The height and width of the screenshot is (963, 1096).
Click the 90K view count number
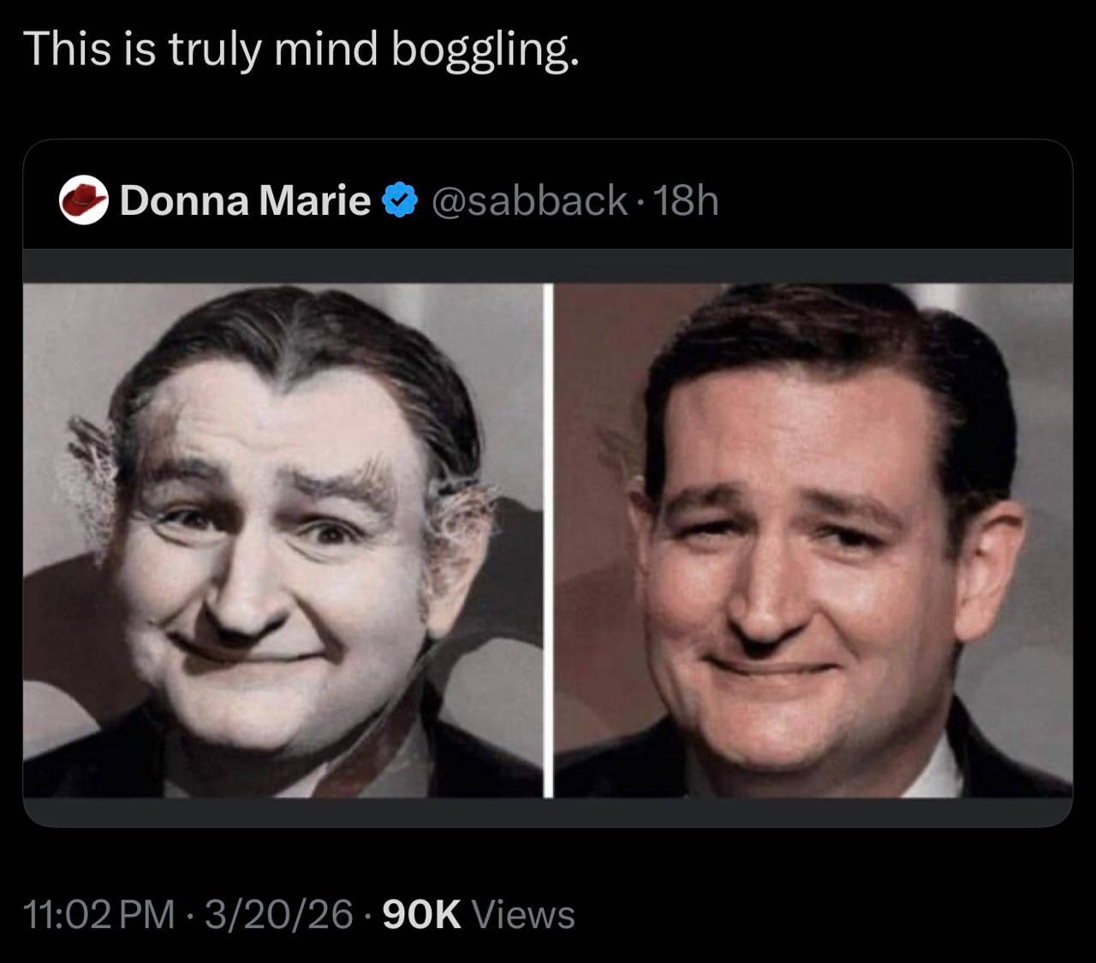pos(421,914)
